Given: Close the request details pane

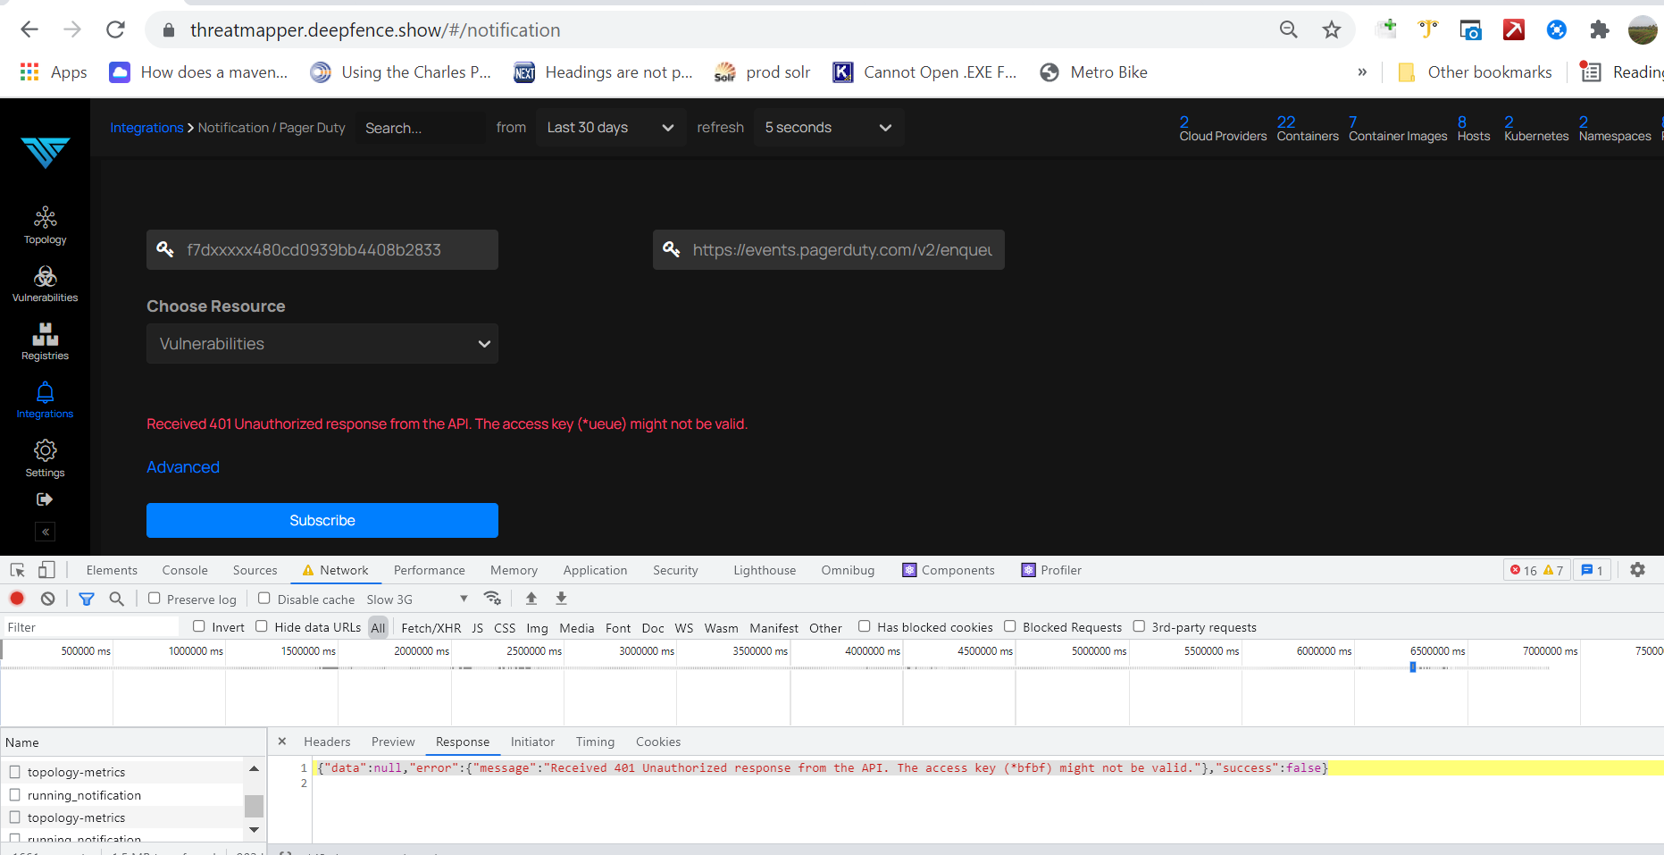Looking at the screenshot, I should (x=282, y=742).
